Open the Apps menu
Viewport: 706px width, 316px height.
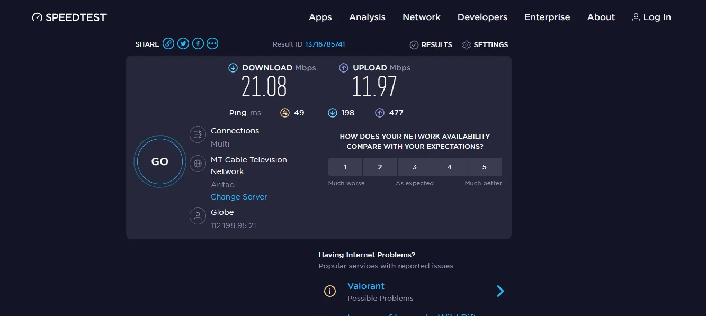(x=320, y=17)
